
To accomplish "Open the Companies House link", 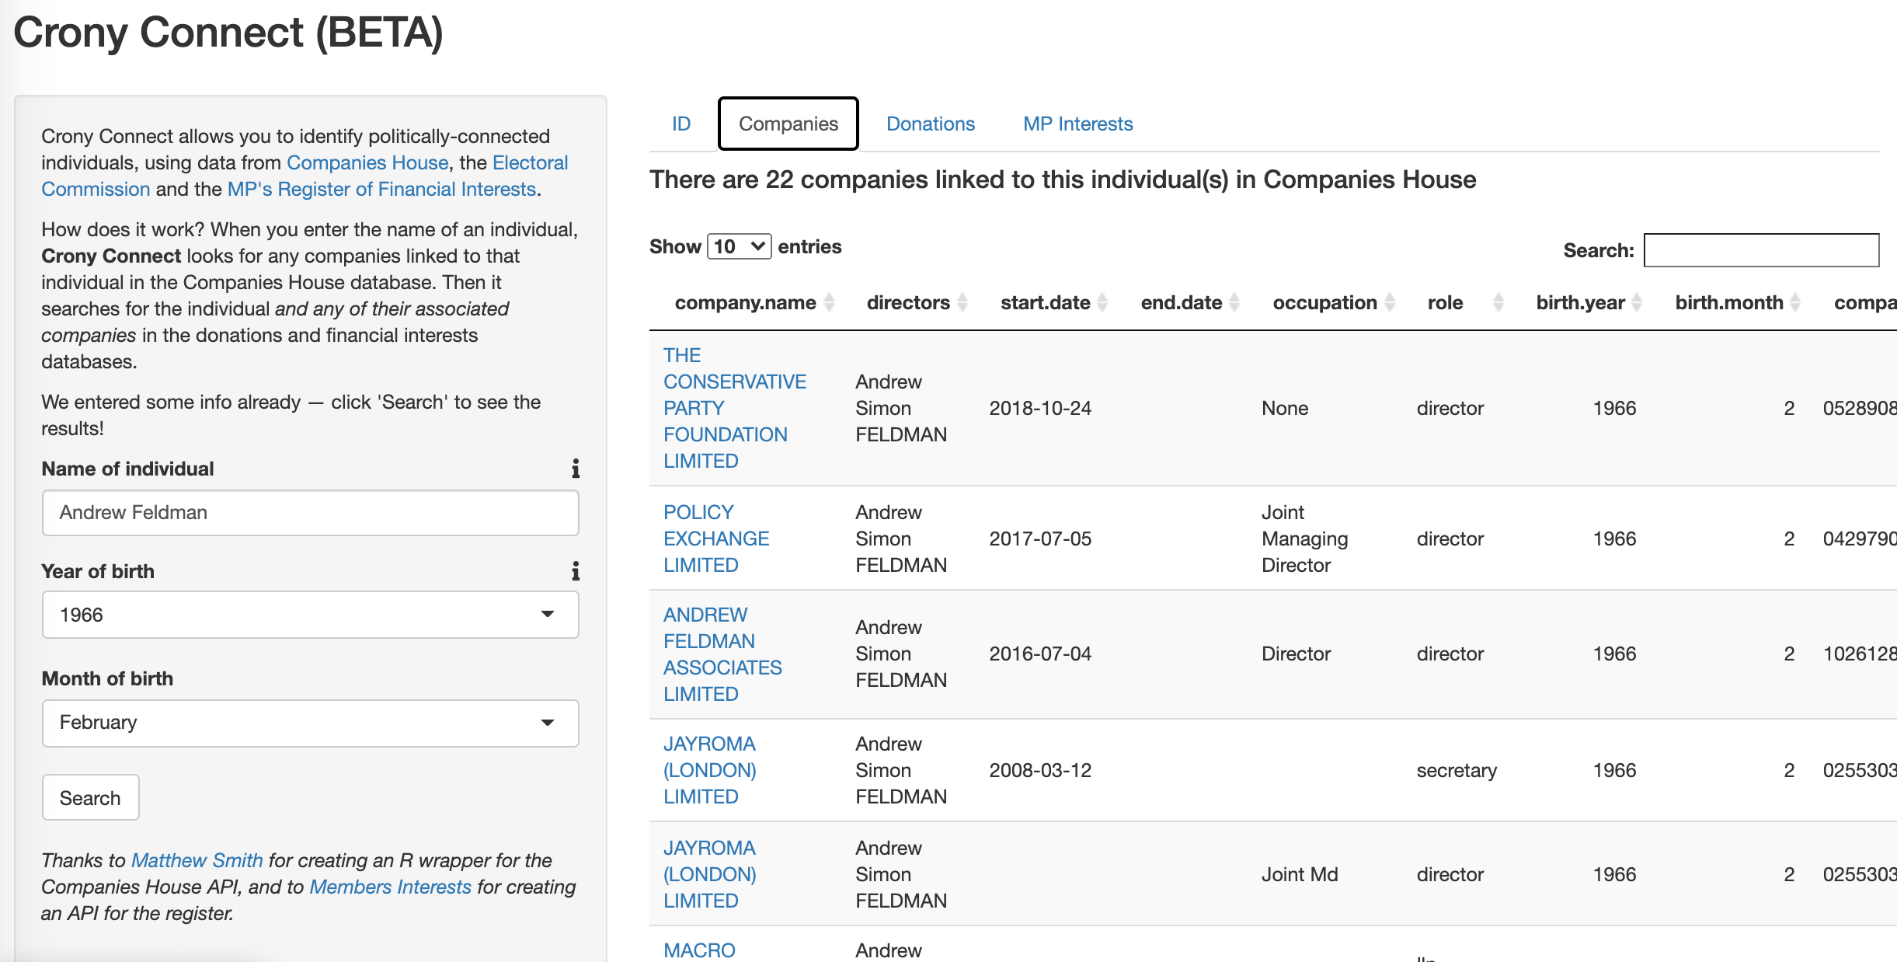I will 367,162.
